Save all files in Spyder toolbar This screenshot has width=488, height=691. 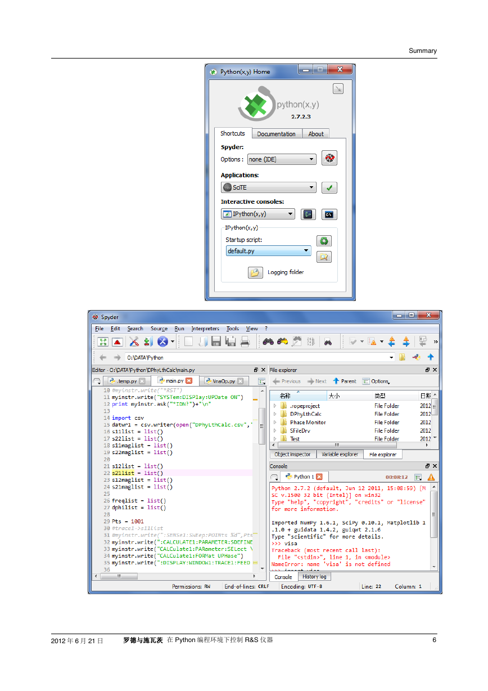point(231,341)
